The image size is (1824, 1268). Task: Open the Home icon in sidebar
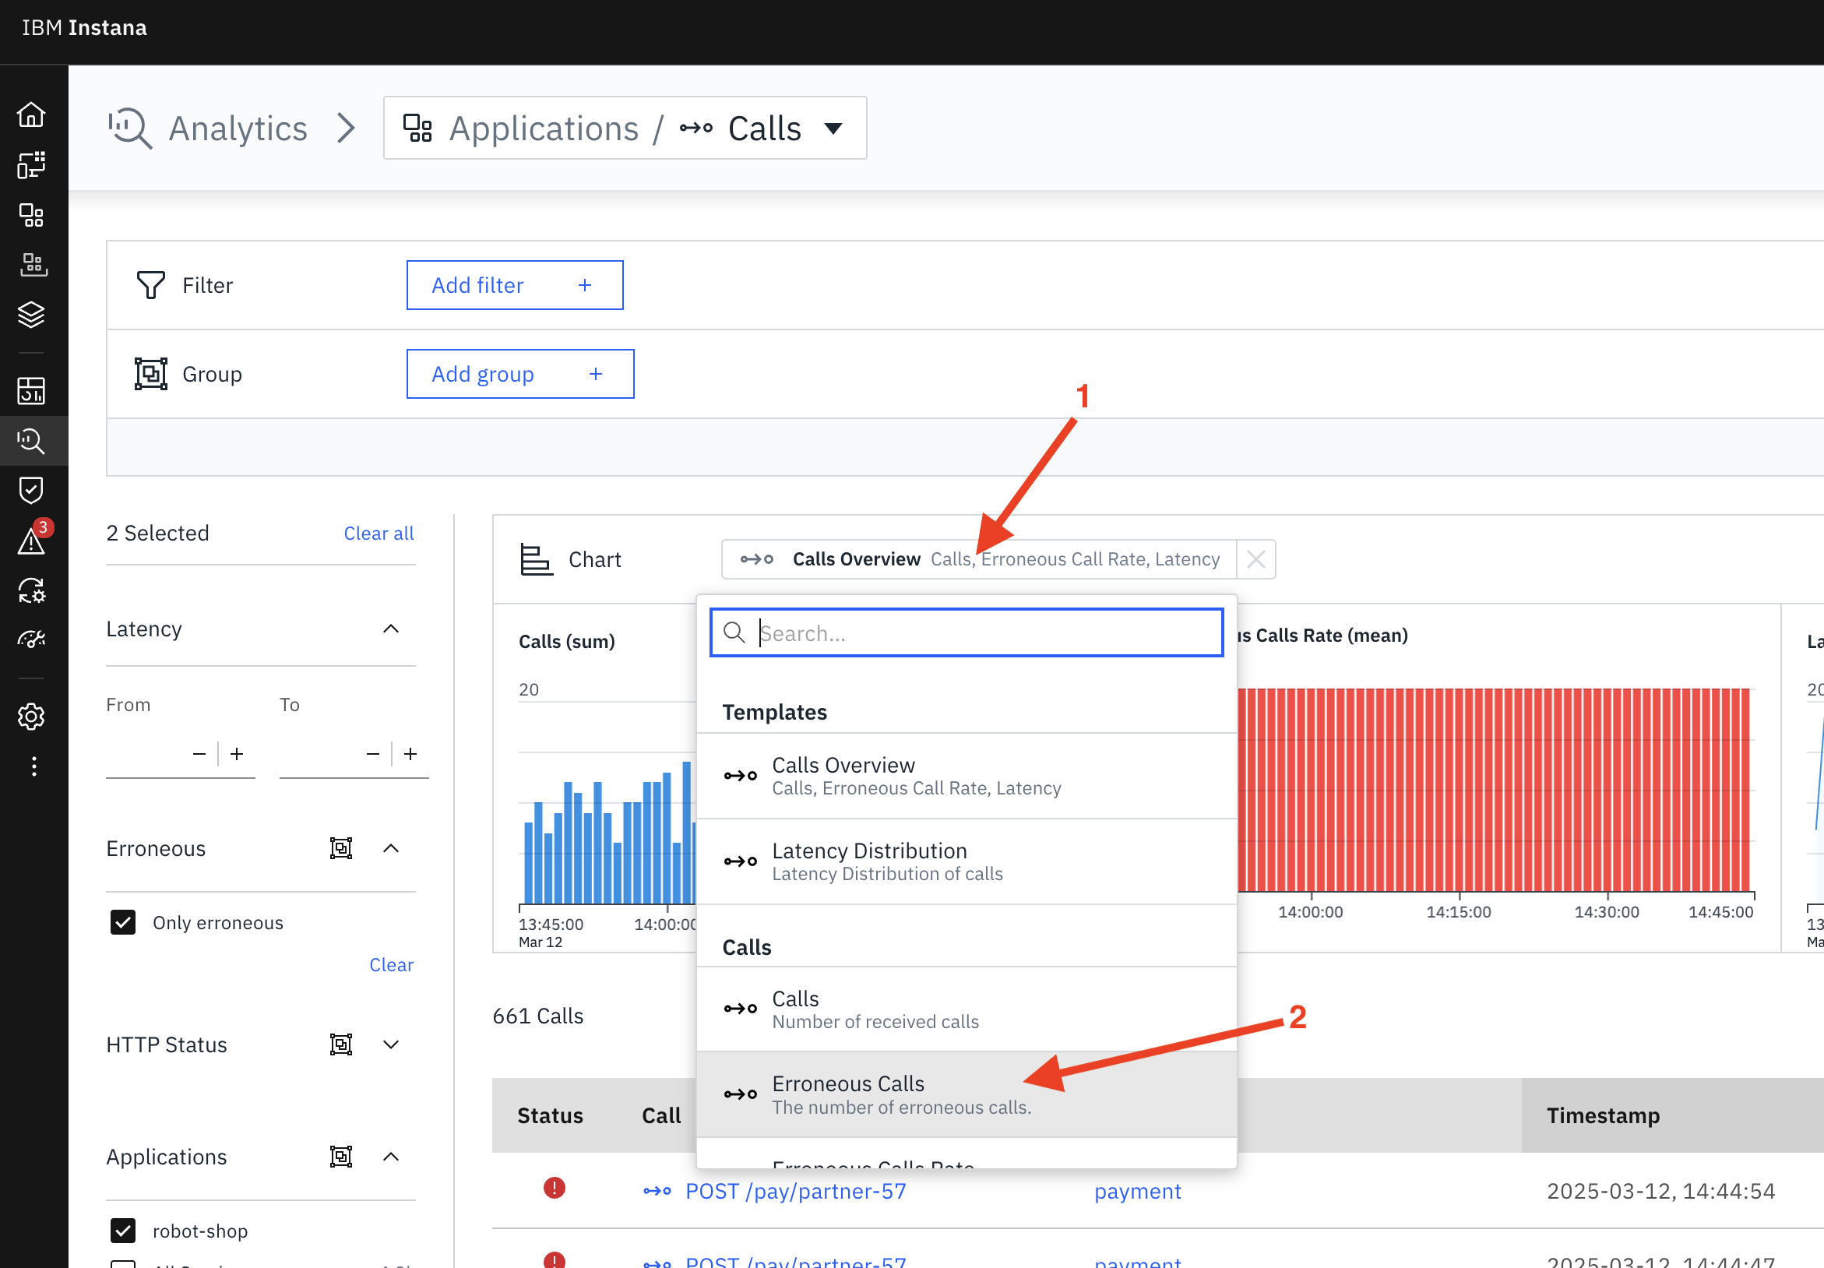(31, 115)
